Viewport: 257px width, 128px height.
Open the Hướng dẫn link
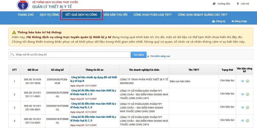tap(224, 4)
